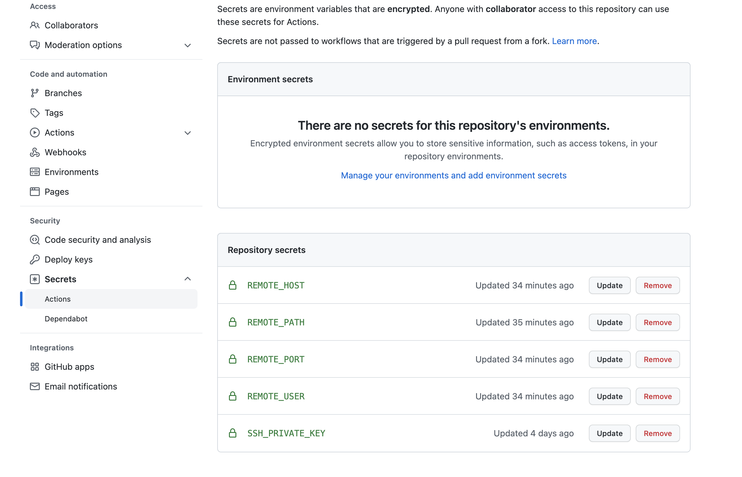Click the Tags label icon
The width and height of the screenshot is (742, 477).
click(x=35, y=113)
